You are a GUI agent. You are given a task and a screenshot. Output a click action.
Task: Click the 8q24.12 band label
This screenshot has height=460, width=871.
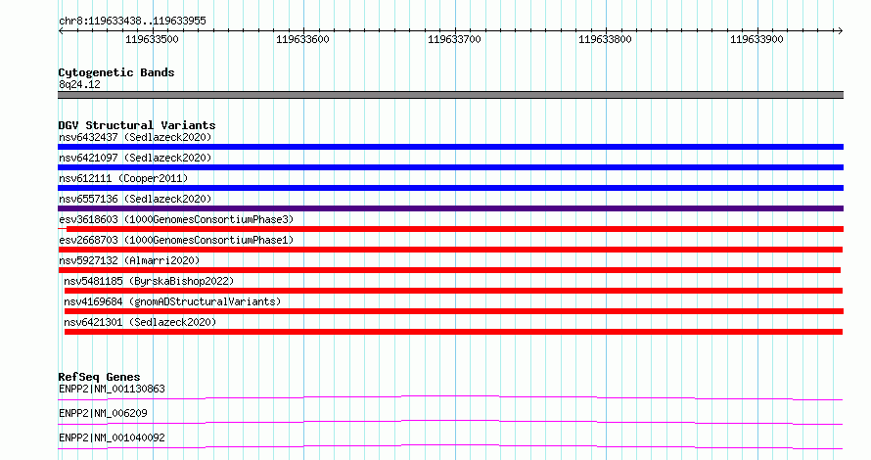(x=79, y=84)
